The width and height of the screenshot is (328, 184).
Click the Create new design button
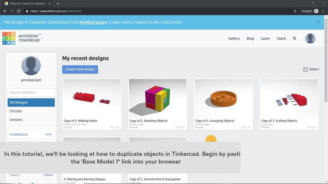point(80,69)
